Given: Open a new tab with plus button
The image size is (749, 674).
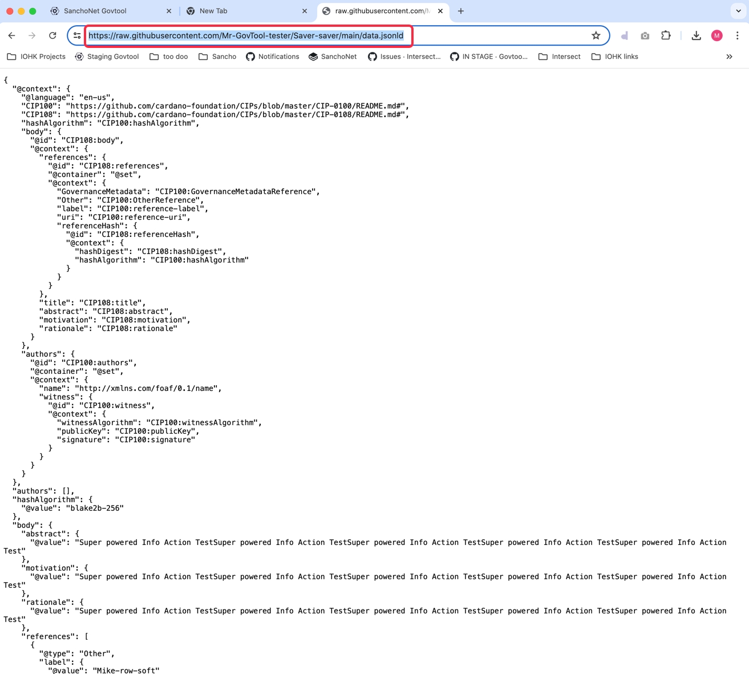Looking at the screenshot, I should click(x=461, y=11).
